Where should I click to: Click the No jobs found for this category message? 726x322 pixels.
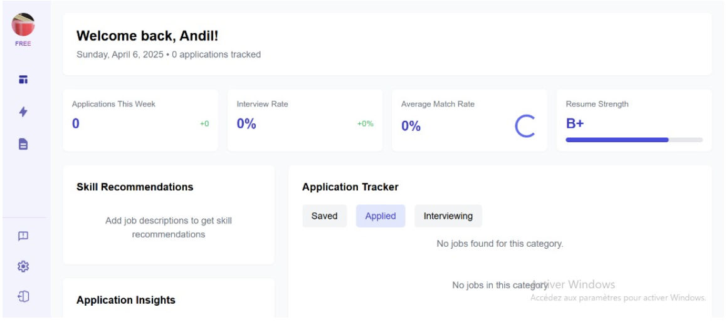pos(500,243)
